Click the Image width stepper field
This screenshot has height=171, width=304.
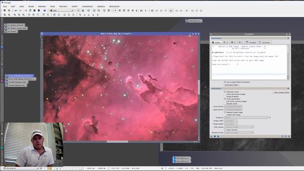point(231,121)
